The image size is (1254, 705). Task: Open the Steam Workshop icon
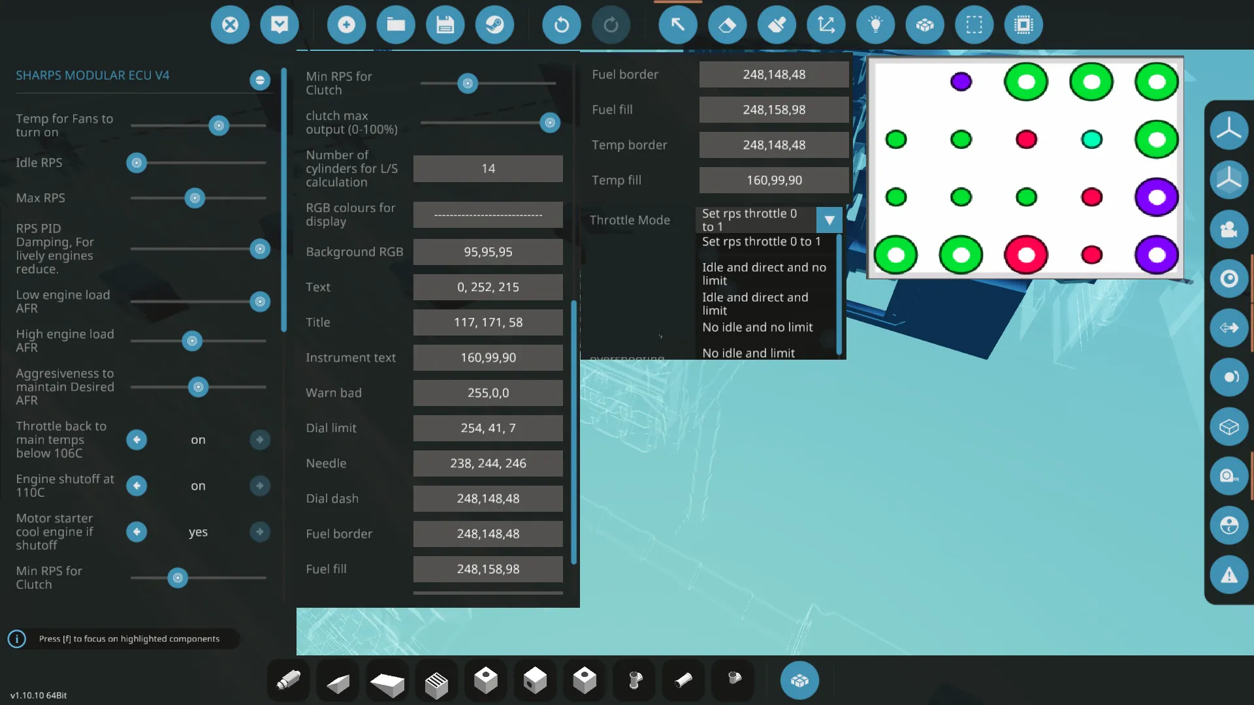(x=494, y=25)
